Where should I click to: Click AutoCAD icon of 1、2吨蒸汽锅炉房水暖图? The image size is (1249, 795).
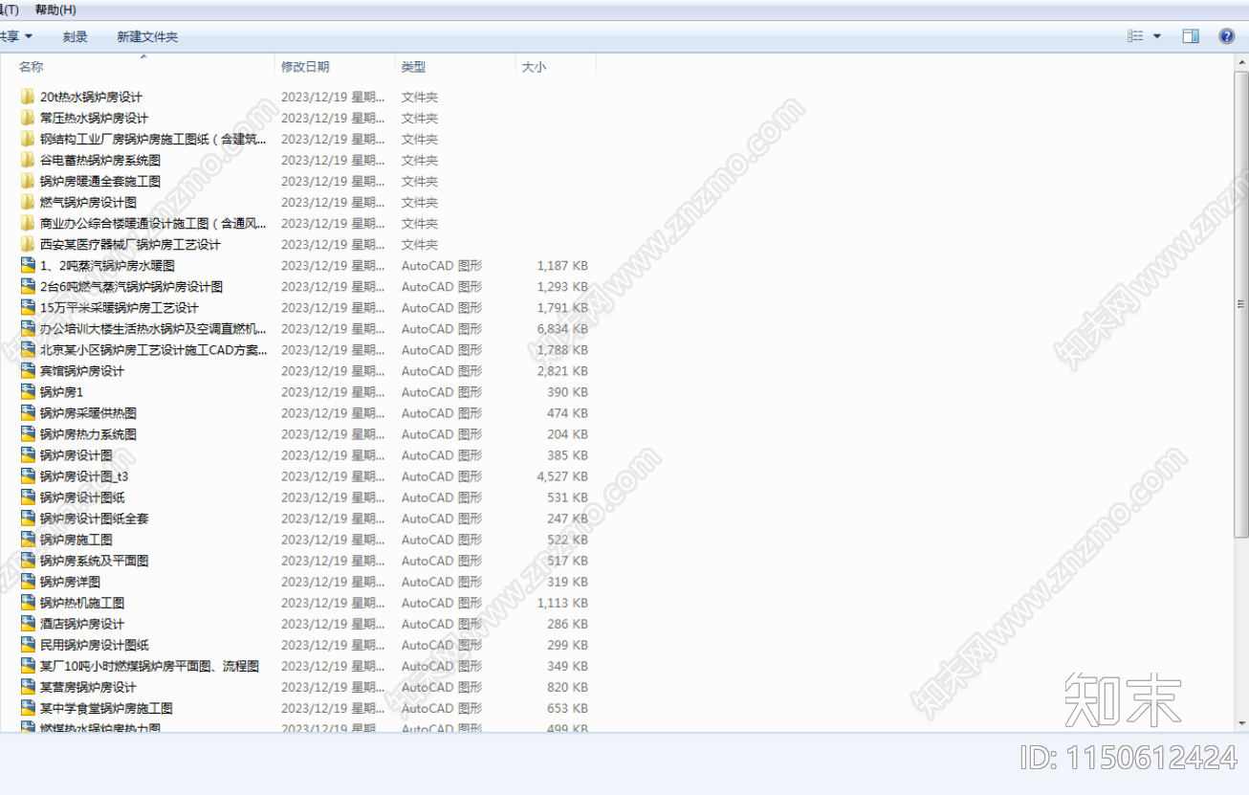(x=28, y=265)
